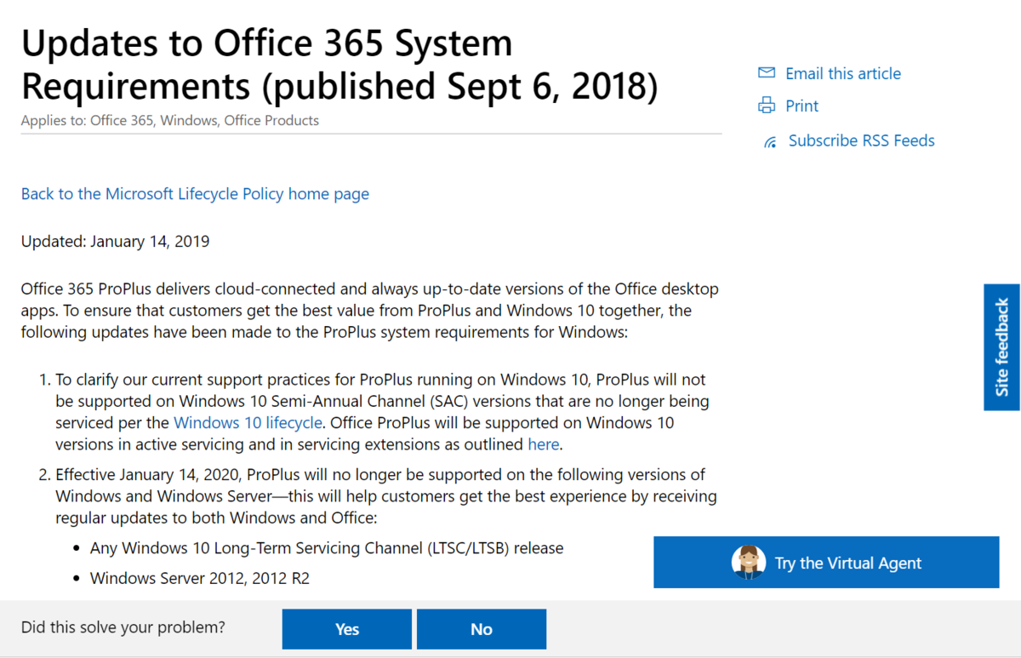Go back to Microsoft Lifecycle Policy home page

(x=195, y=193)
